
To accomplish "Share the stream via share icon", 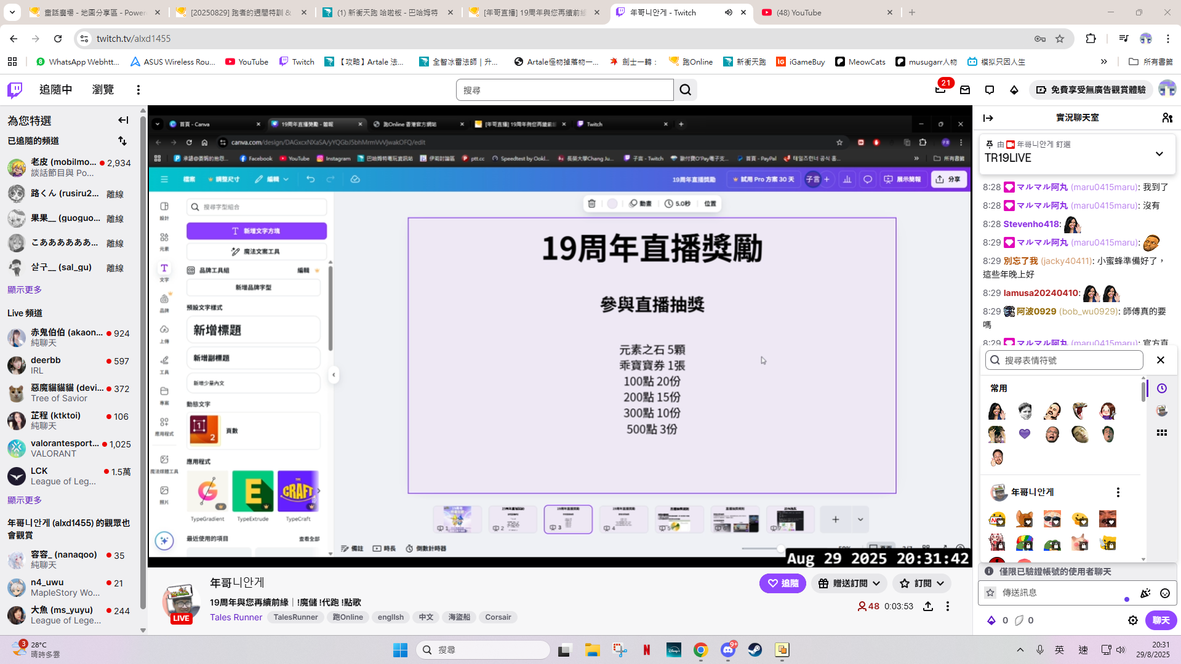I will (x=927, y=606).
